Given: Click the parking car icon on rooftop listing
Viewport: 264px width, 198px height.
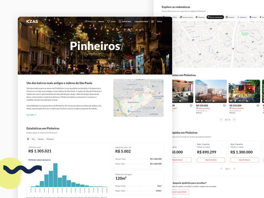Looking at the screenshot, I should tap(213, 101).
